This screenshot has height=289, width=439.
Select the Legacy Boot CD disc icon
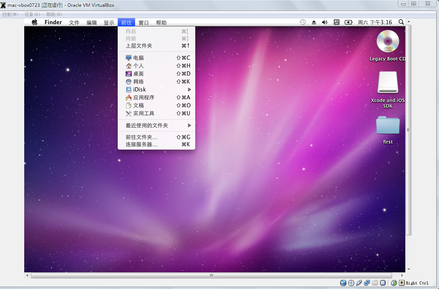point(388,41)
